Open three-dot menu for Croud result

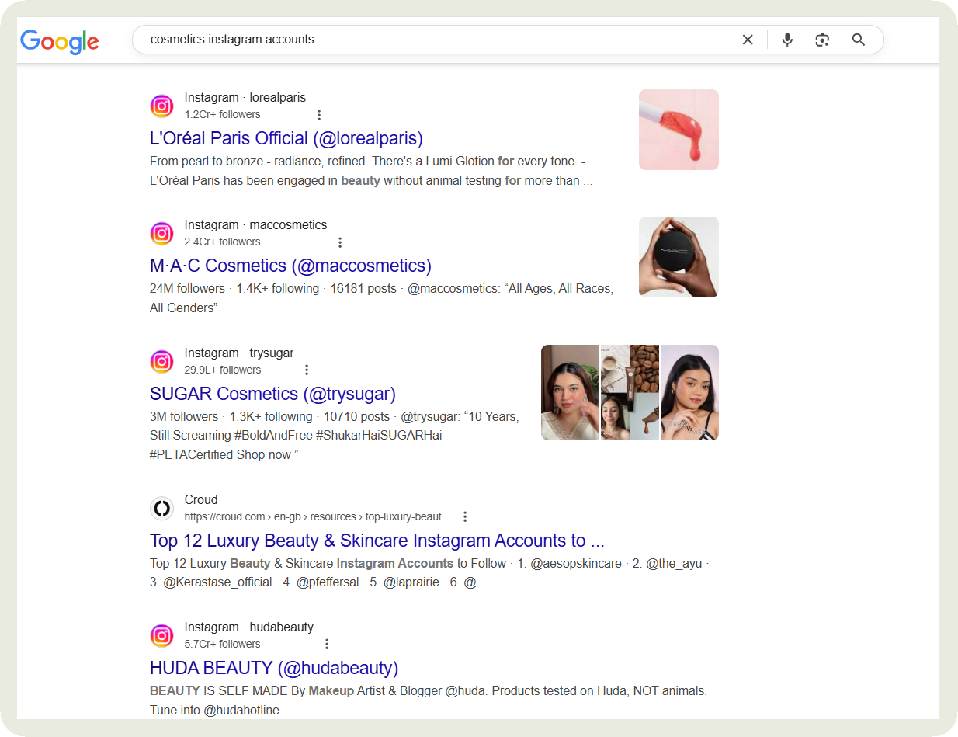(465, 517)
